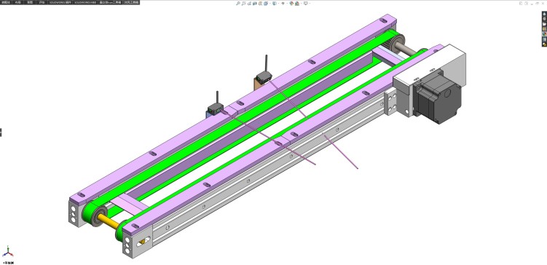
Task: Expand the View Settings dropdown arrow
Action: [310, 4]
